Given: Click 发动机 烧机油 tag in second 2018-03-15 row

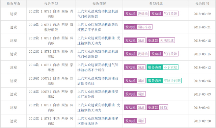Looking at the screenshot, I should coord(136,54).
